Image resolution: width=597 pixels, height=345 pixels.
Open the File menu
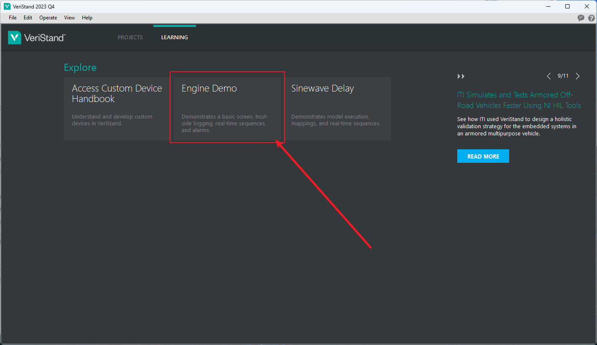(13, 18)
